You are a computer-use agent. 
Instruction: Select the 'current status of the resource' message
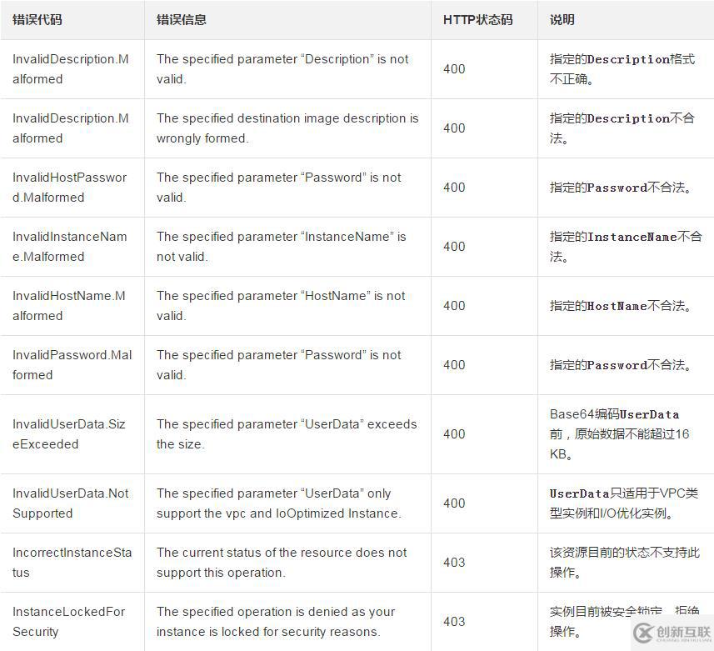point(282,563)
